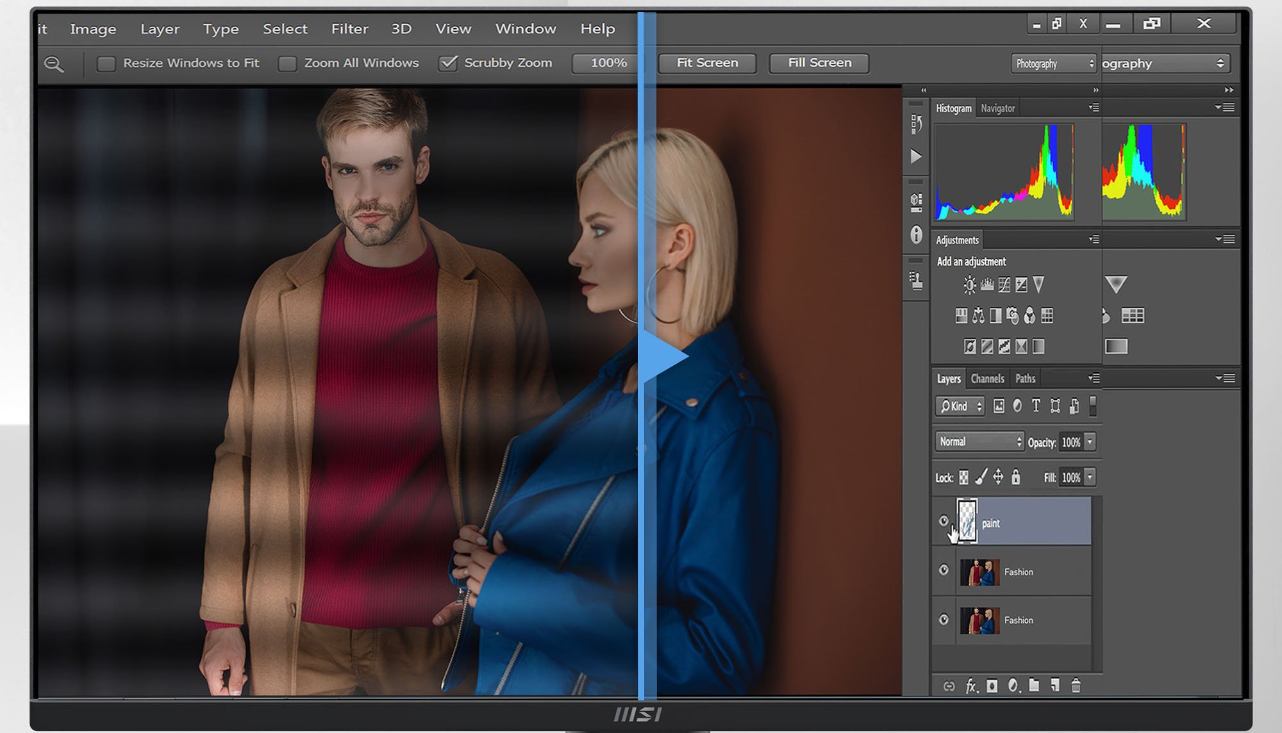Image resolution: width=1282 pixels, height=733 pixels.
Task: Open the Image menu
Action: pyautogui.click(x=93, y=29)
